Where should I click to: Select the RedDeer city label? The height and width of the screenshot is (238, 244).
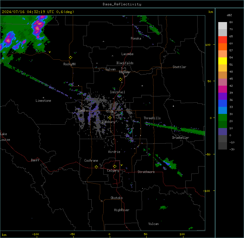125,72
